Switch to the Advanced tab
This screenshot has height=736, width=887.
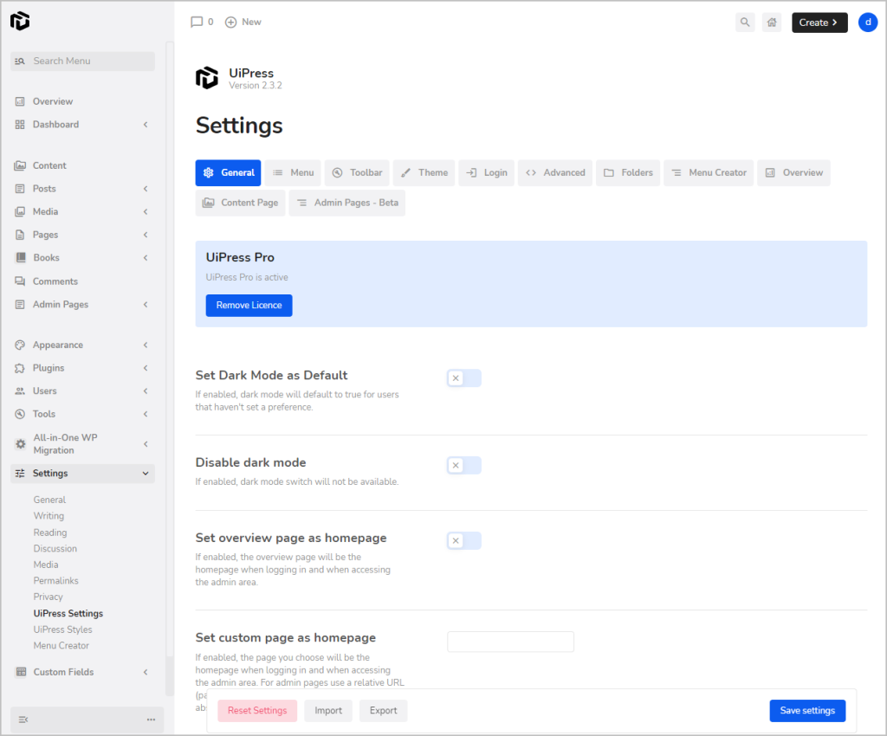555,173
